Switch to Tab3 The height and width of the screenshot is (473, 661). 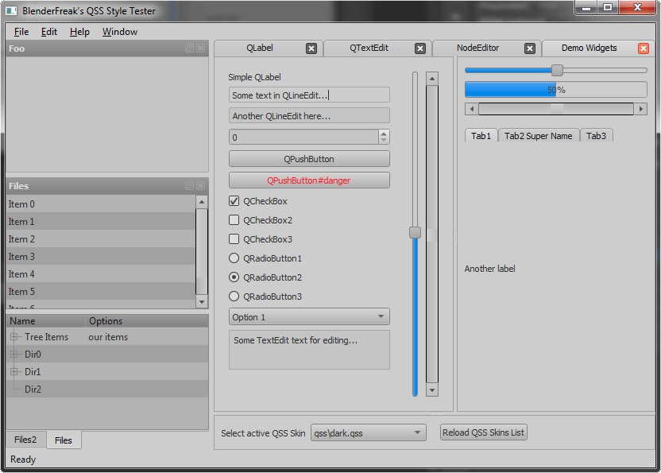tap(596, 136)
